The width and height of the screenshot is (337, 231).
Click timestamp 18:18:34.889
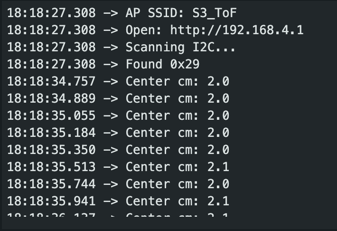click(x=51, y=98)
